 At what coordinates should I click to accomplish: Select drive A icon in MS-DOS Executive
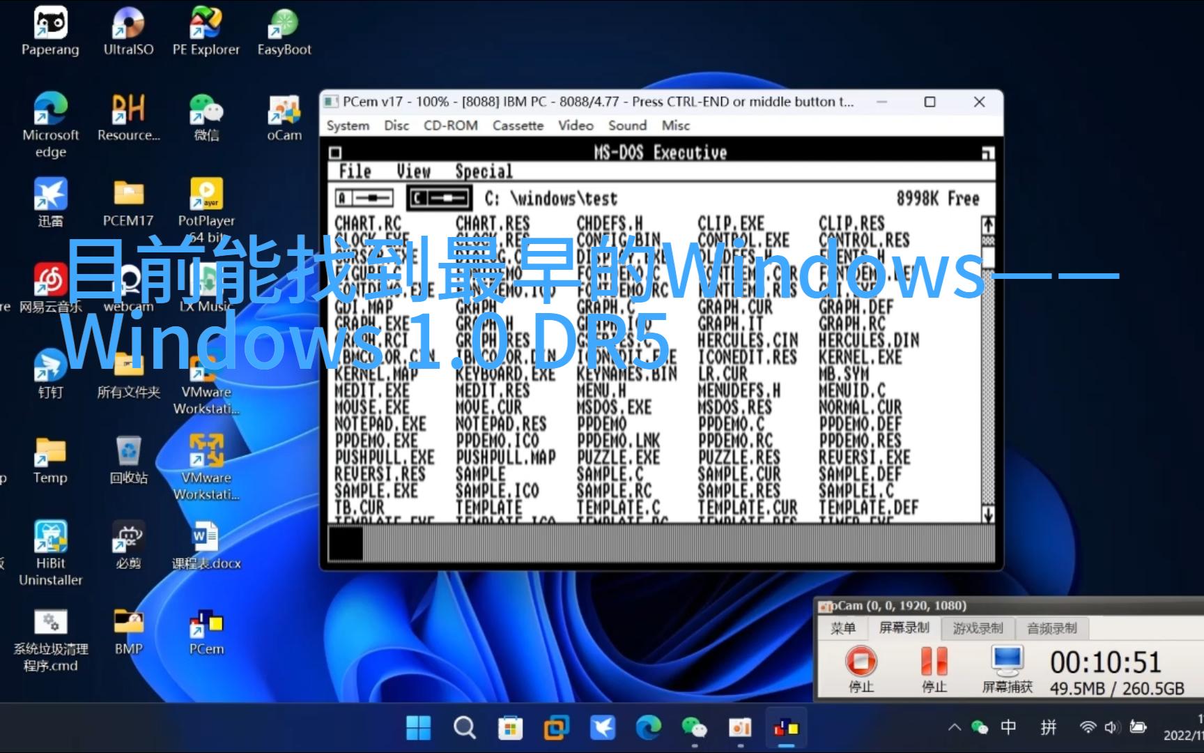coord(364,199)
